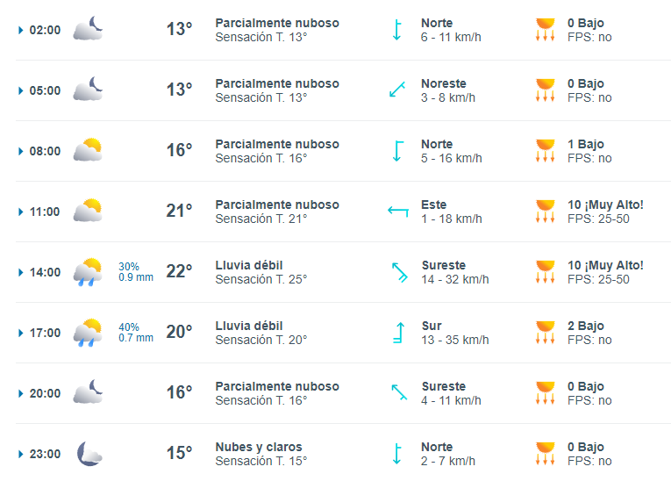
Task: Click the Sur wind arrow at 17:00
Action: 399,333
